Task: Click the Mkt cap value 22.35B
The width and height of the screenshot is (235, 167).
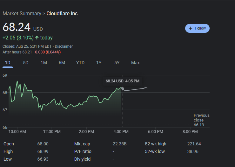Action: point(120,144)
